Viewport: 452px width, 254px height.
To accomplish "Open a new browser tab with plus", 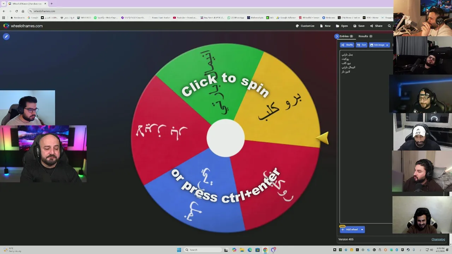I will click(x=52, y=4).
